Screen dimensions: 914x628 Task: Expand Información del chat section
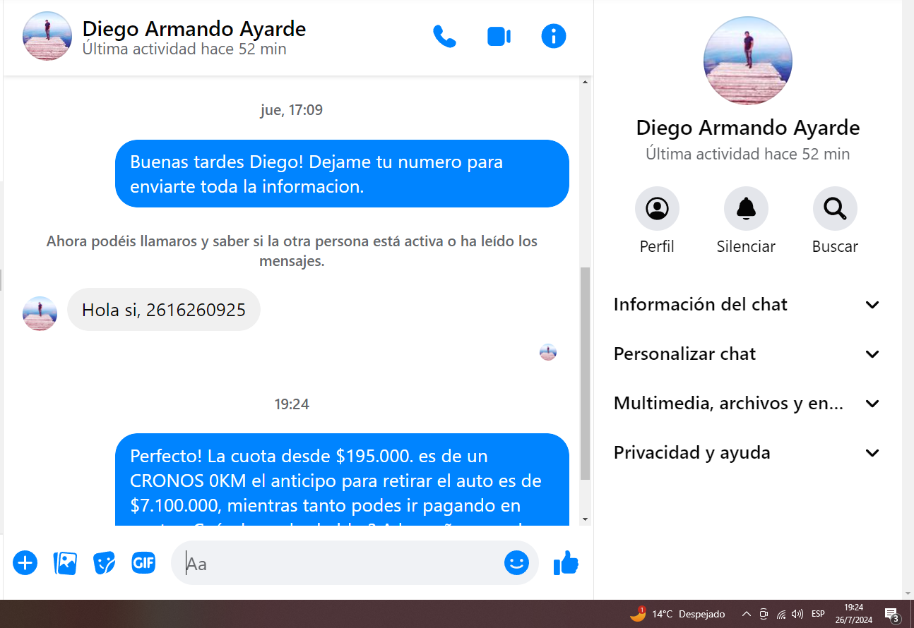tap(747, 305)
